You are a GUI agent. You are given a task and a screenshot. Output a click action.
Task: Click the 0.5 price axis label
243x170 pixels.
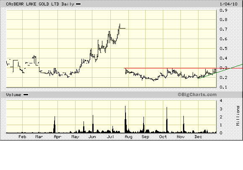[223, 49]
